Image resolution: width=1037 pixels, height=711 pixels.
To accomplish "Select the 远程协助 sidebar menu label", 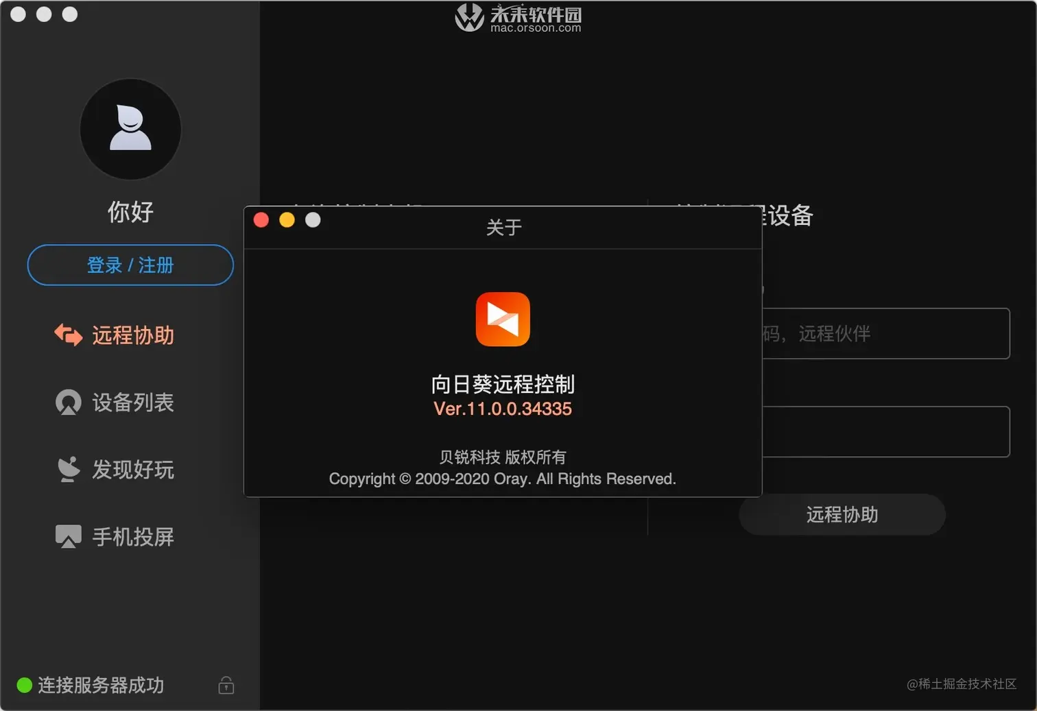I will click(133, 335).
